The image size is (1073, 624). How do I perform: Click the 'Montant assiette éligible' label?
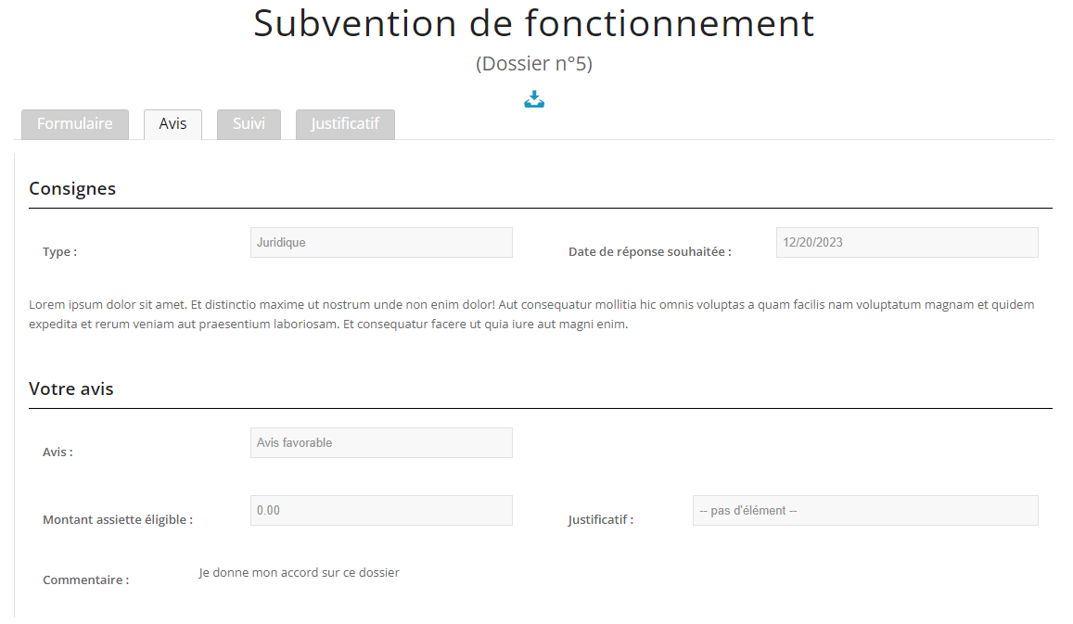pos(118,520)
